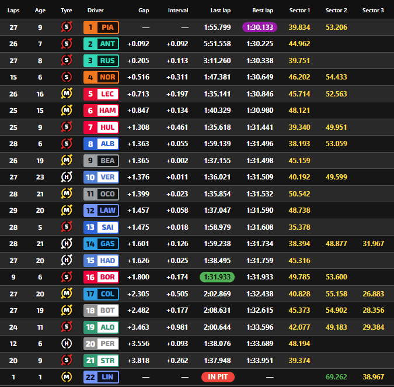Click Leclerc's medium tyre icon
The image size is (394, 387).
point(67,94)
